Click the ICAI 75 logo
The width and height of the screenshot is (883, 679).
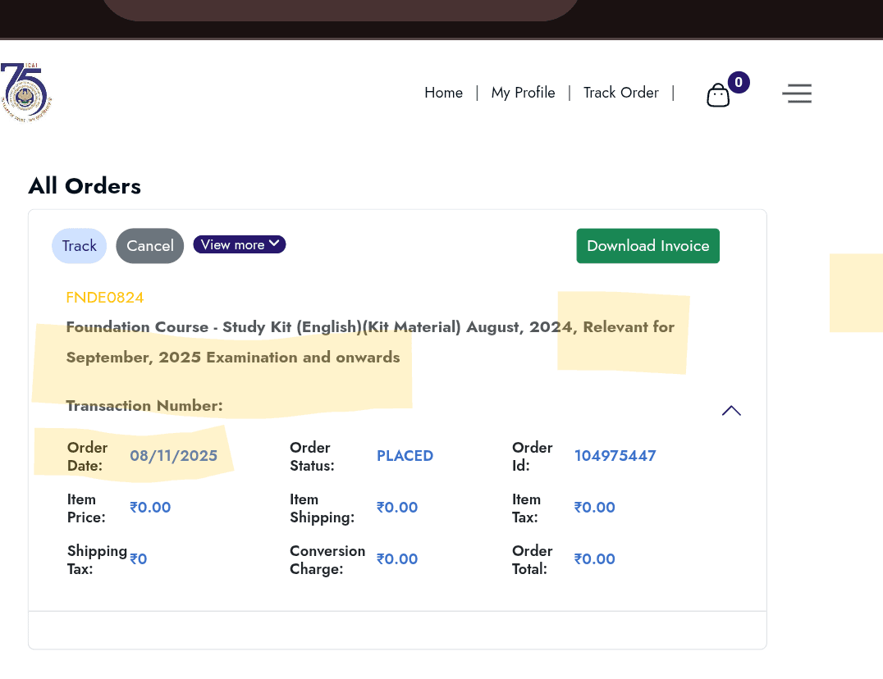coord(26,93)
